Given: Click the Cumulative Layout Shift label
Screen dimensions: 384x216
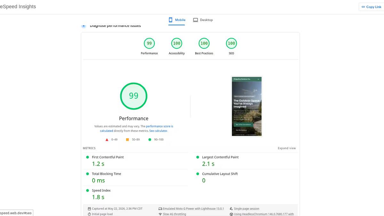Looking at the screenshot, I should tap(220, 174).
